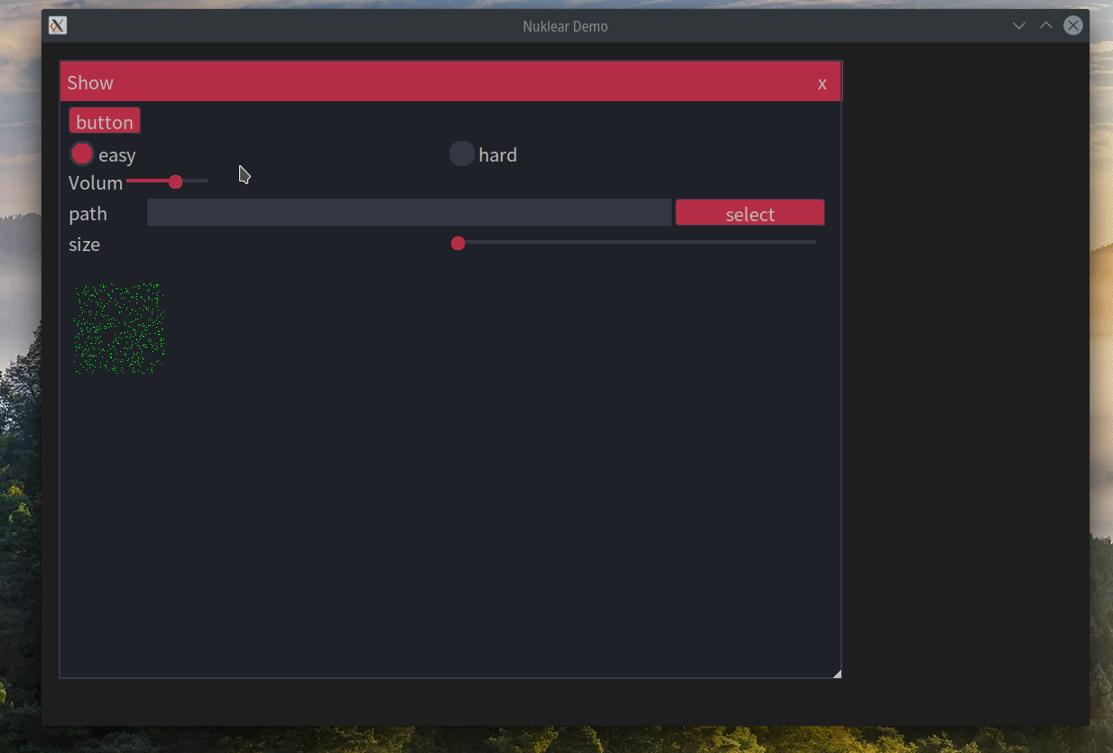Screen dimensions: 1113x753
Task: Click the Volume slider knob
Action: (175, 181)
